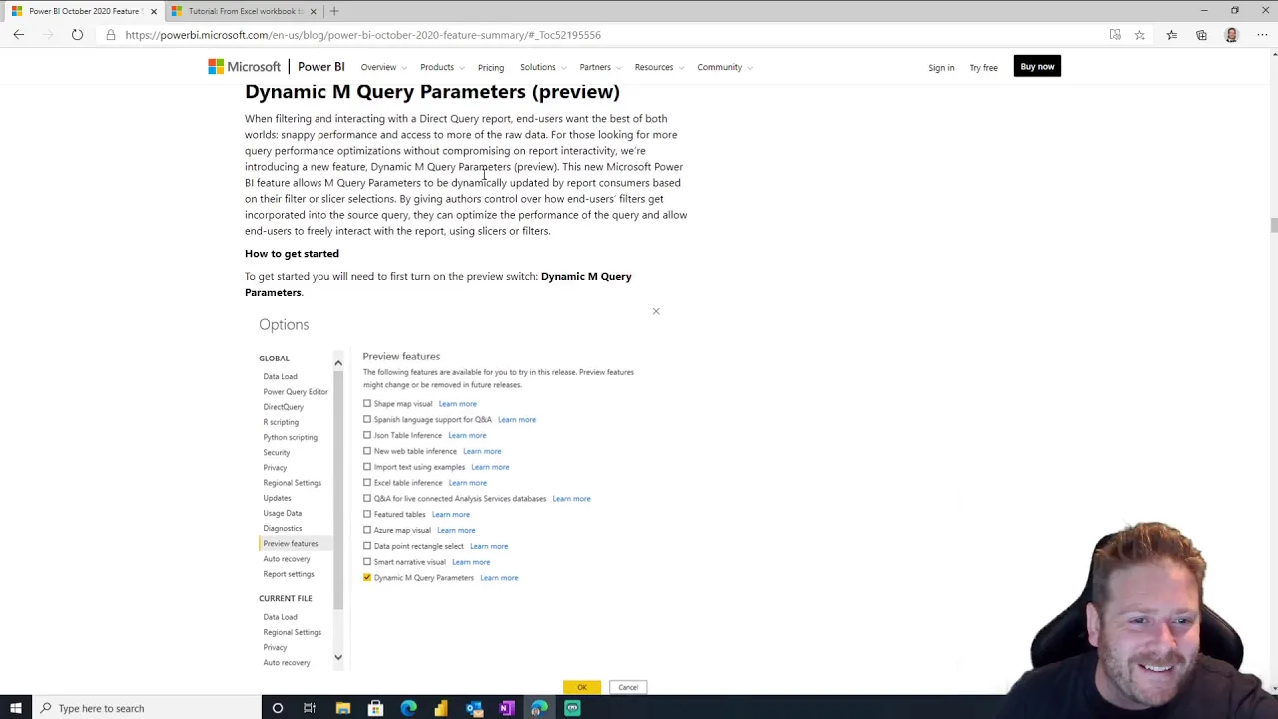Expand the Products dropdown menu
The height and width of the screenshot is (719, 1278).
click(x=441, y=67)
